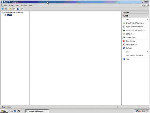Open the Action menu
This screenshot has width=150, height=113.
[x=11, y=5]
